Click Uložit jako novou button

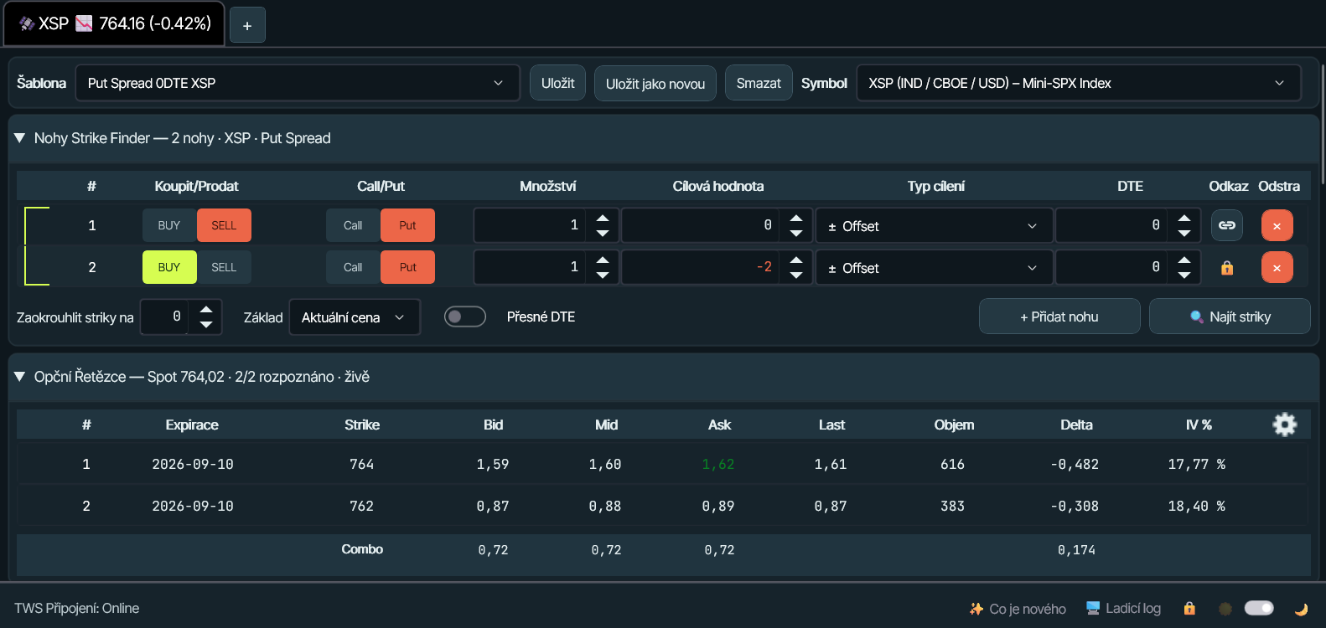tap(655, 83)
